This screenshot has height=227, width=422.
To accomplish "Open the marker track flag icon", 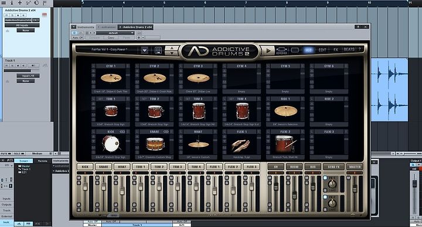I will (x=45, y=3).
